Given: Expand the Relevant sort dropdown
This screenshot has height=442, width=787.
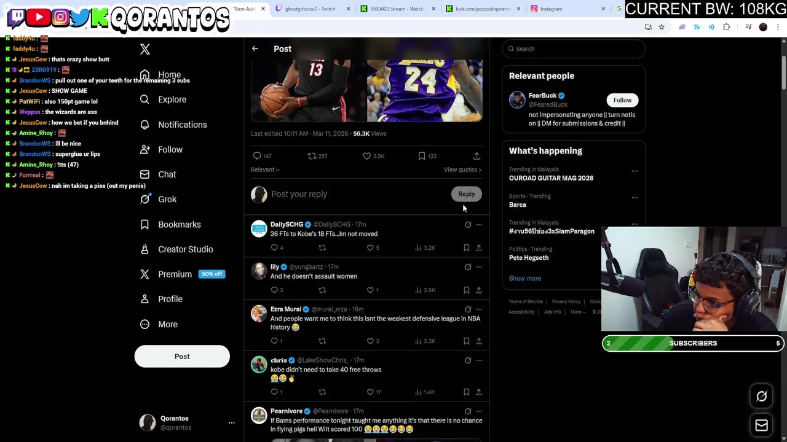Looking at the screenshot, I should coord(265,170).
